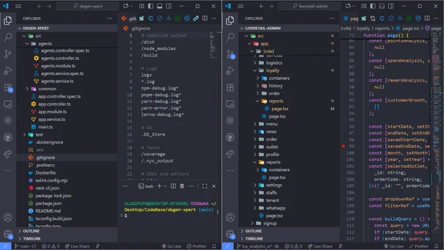The width and height of the screenshot is (444, 250).
Task: Close the terminal panel
Action: [214, 186]
